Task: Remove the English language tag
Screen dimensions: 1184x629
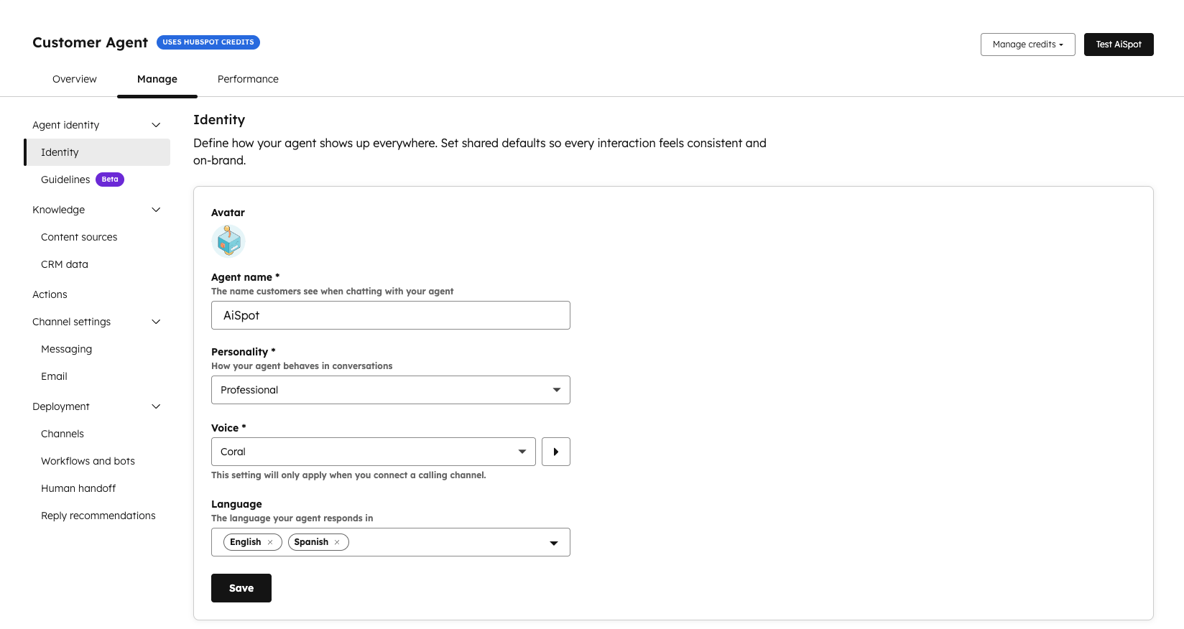Action: (270, 542)
